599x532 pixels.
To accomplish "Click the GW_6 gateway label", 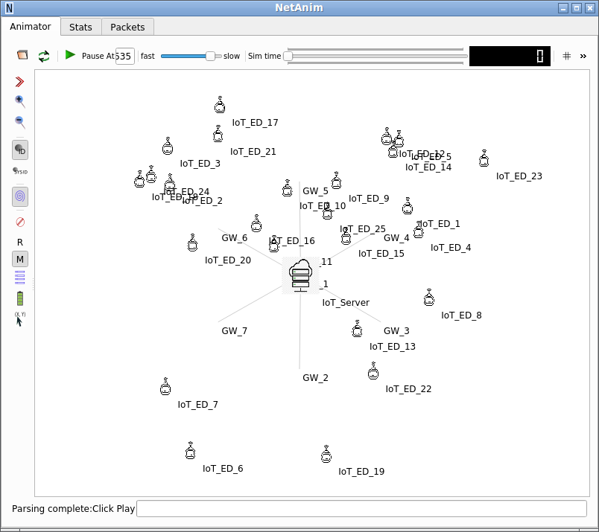I will point(235,238).
